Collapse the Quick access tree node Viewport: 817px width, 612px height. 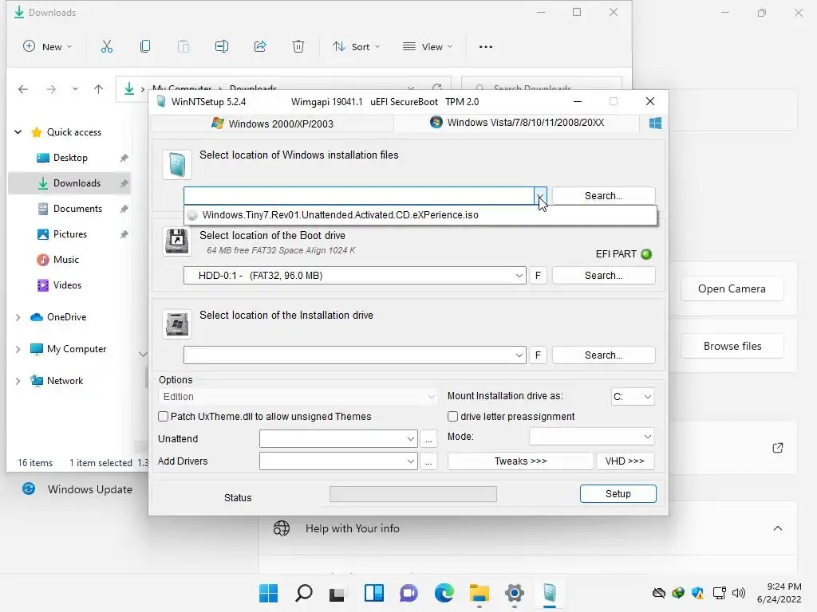pyautogui.click(x=18, y=132)
